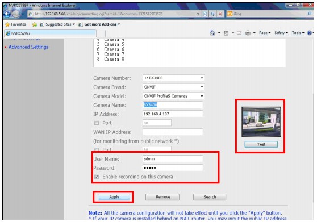Enable the Port checkbox under IP Address
Viewport: 317px width, 222px height.
click(97, 123)
